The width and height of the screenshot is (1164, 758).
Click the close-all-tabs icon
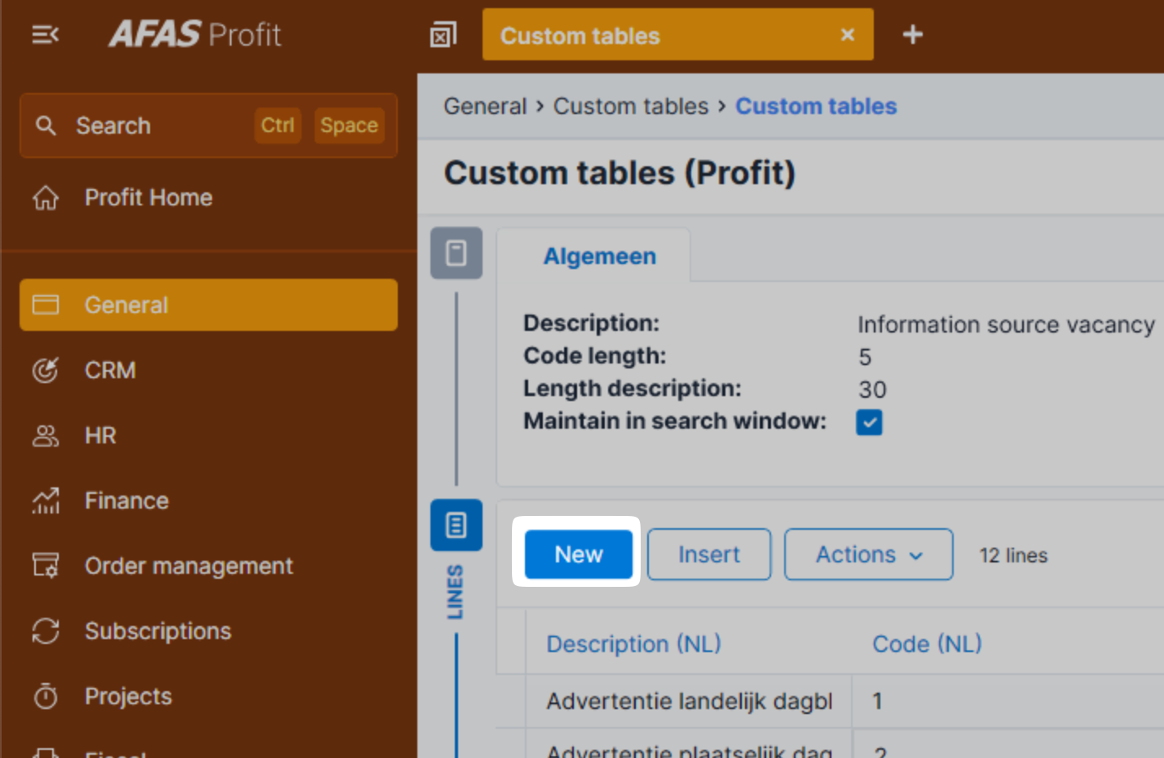pos(443,35)
